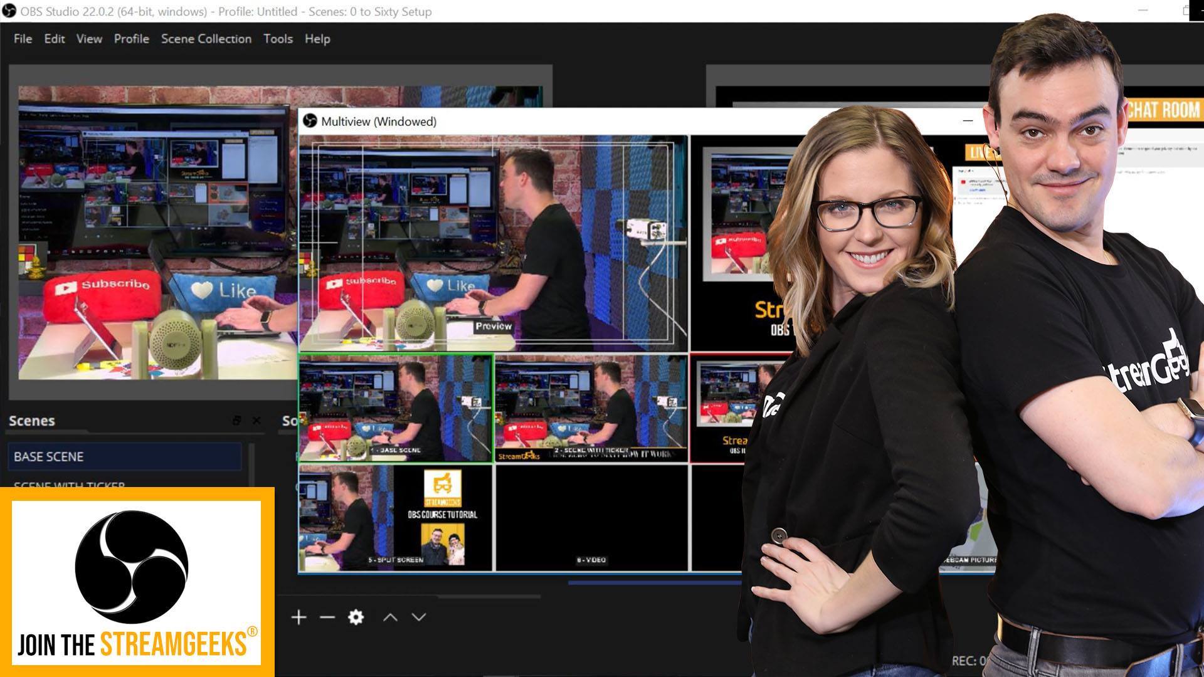
Task: Click the Multiview window's OBS logo icon
Action: (310, 121)
